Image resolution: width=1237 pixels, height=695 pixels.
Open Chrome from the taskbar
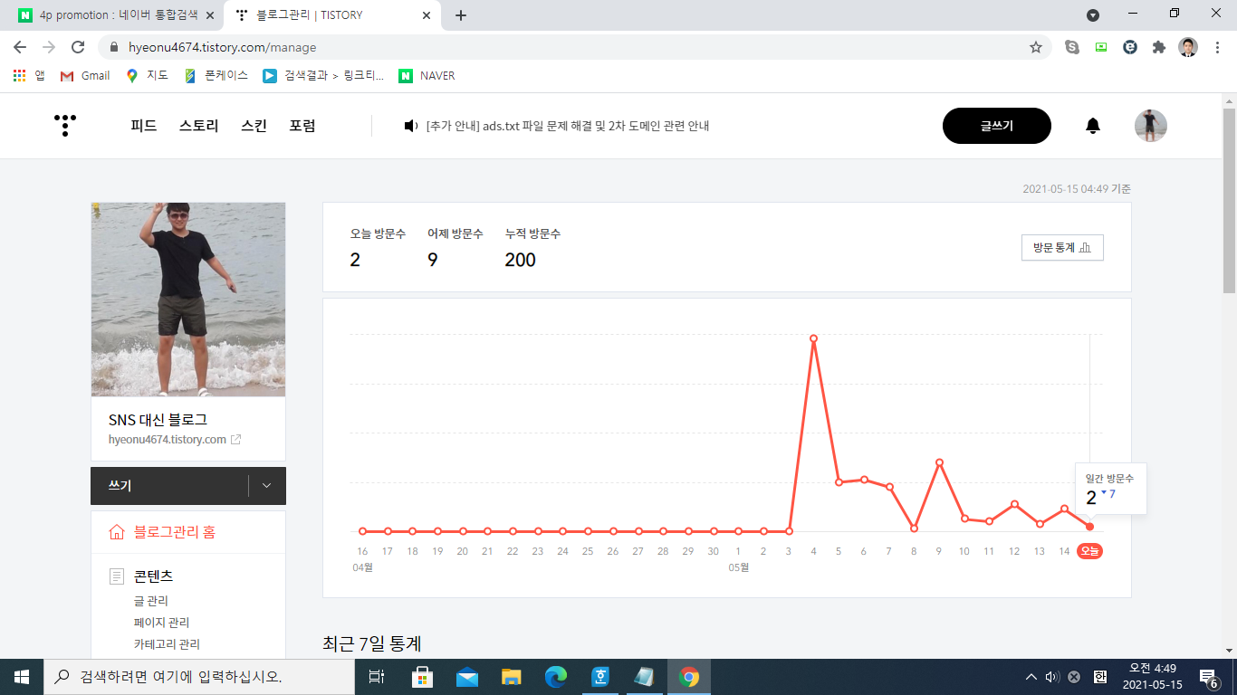tap(689, 677)
